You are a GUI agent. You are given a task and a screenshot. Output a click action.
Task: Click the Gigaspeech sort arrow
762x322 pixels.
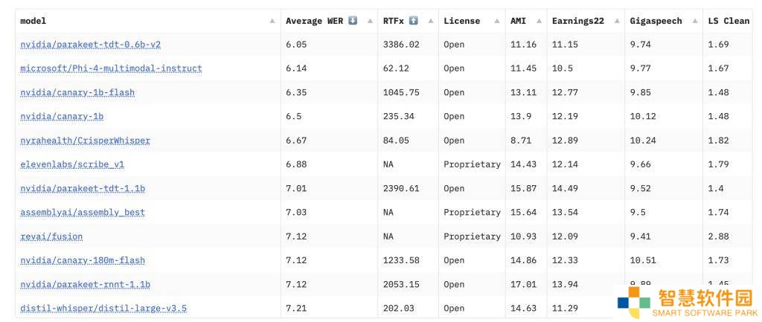695,21
